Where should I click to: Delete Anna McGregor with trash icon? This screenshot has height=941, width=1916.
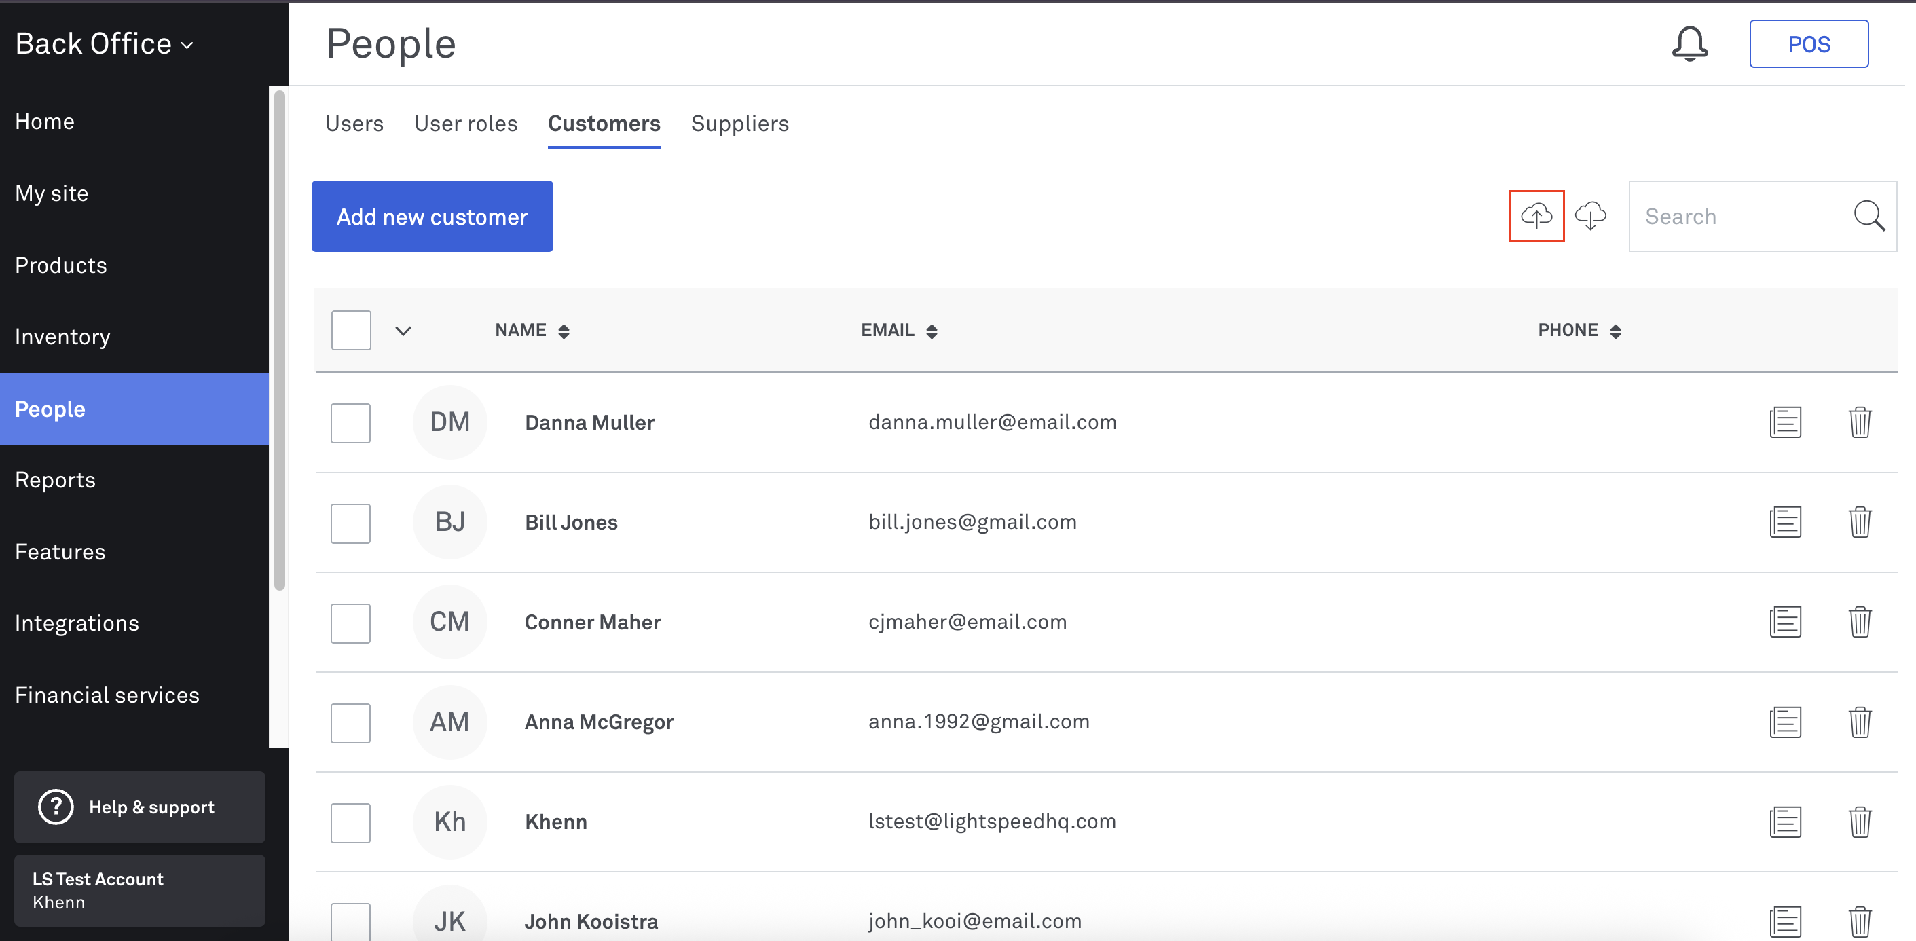point(1860,722)
